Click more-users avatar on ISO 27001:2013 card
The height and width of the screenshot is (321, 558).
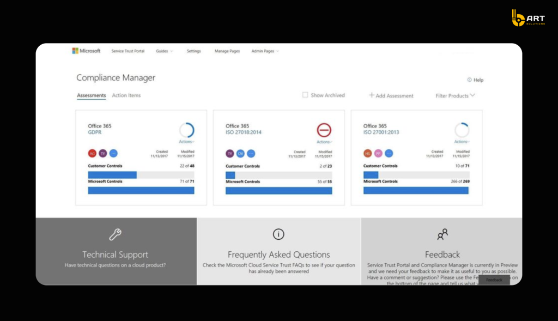coord(389,153)
